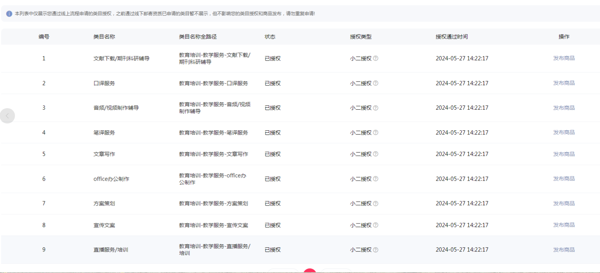The width and height of the screenshot is (600, 273).
Task: Click help icon in office办公制作 row
Action: pyautogui.click(x=375, y=179)
